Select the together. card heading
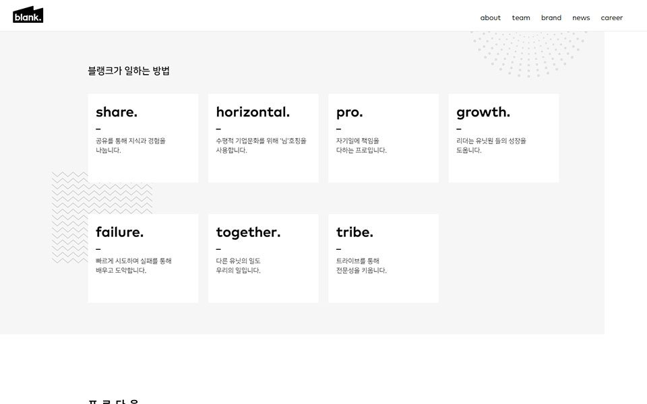 248,232
